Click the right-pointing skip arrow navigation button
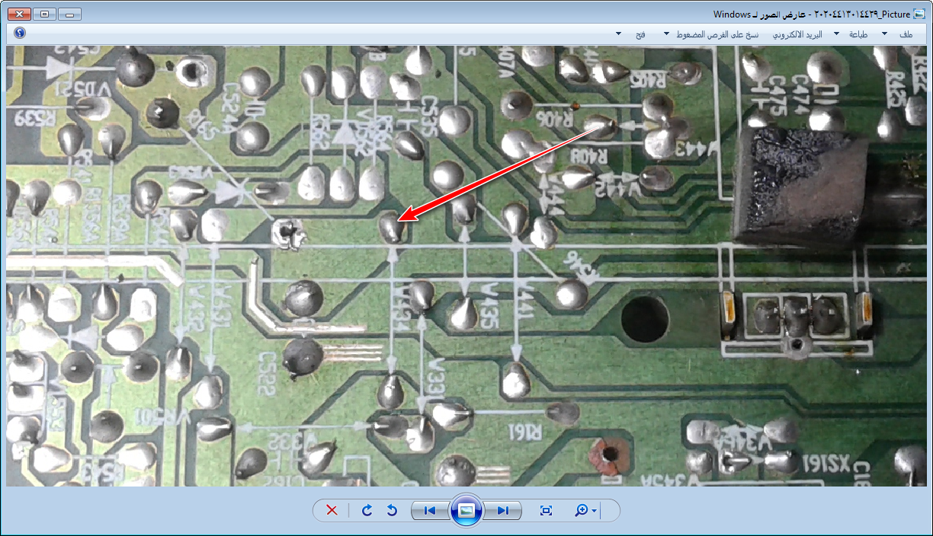The width and height of the screenshot is (933, 536). (503, 510)
